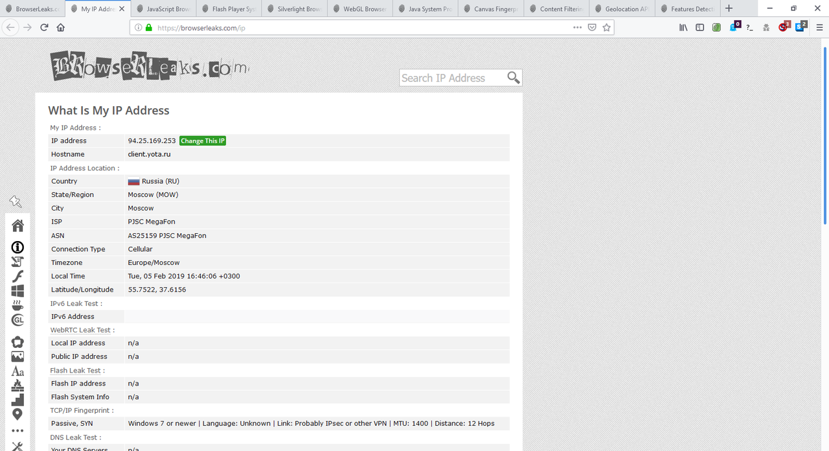Click the '?_' extension icon
Screen dimensions: 829x451
coord(749,27)
